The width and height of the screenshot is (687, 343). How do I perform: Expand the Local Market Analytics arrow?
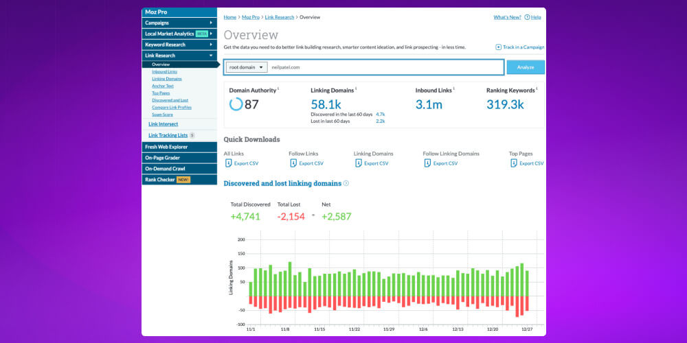point(211,34)
